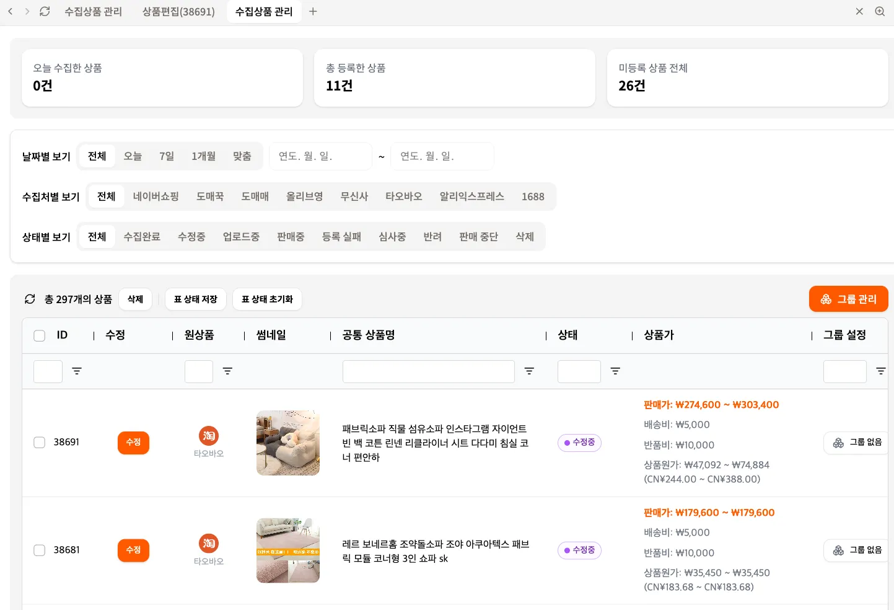Image resolution: width=894 pixels, height=610 pixels.
Task: Refresh the product list beside 총 297개의 상품
Action: (x=30, y=299)
